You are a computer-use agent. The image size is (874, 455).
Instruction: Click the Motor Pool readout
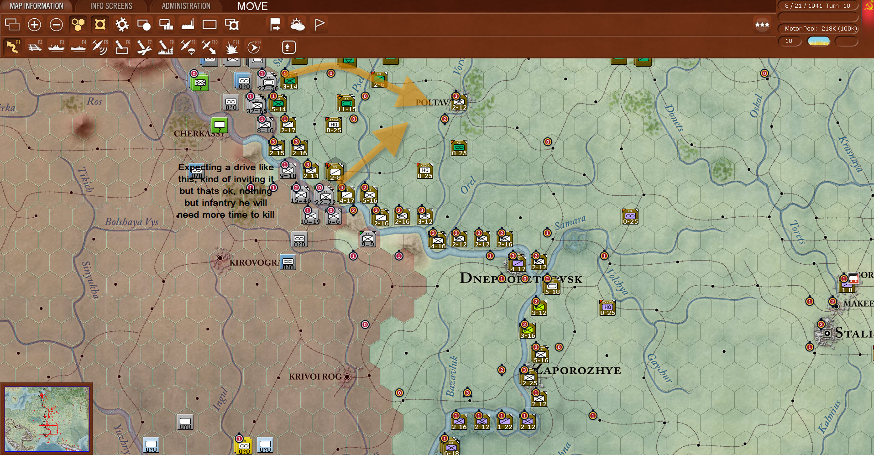tap(817, 28)
